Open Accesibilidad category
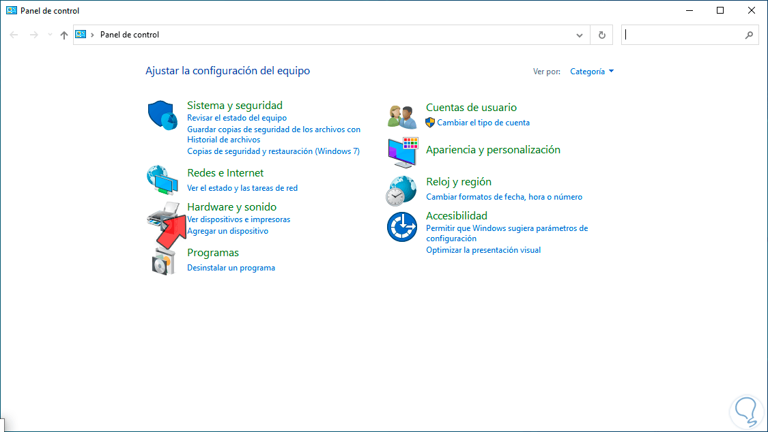The image size is (768, 432). coord(457,215)
